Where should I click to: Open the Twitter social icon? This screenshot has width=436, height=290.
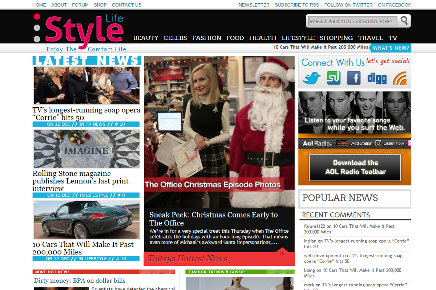[x=311, y=78]
